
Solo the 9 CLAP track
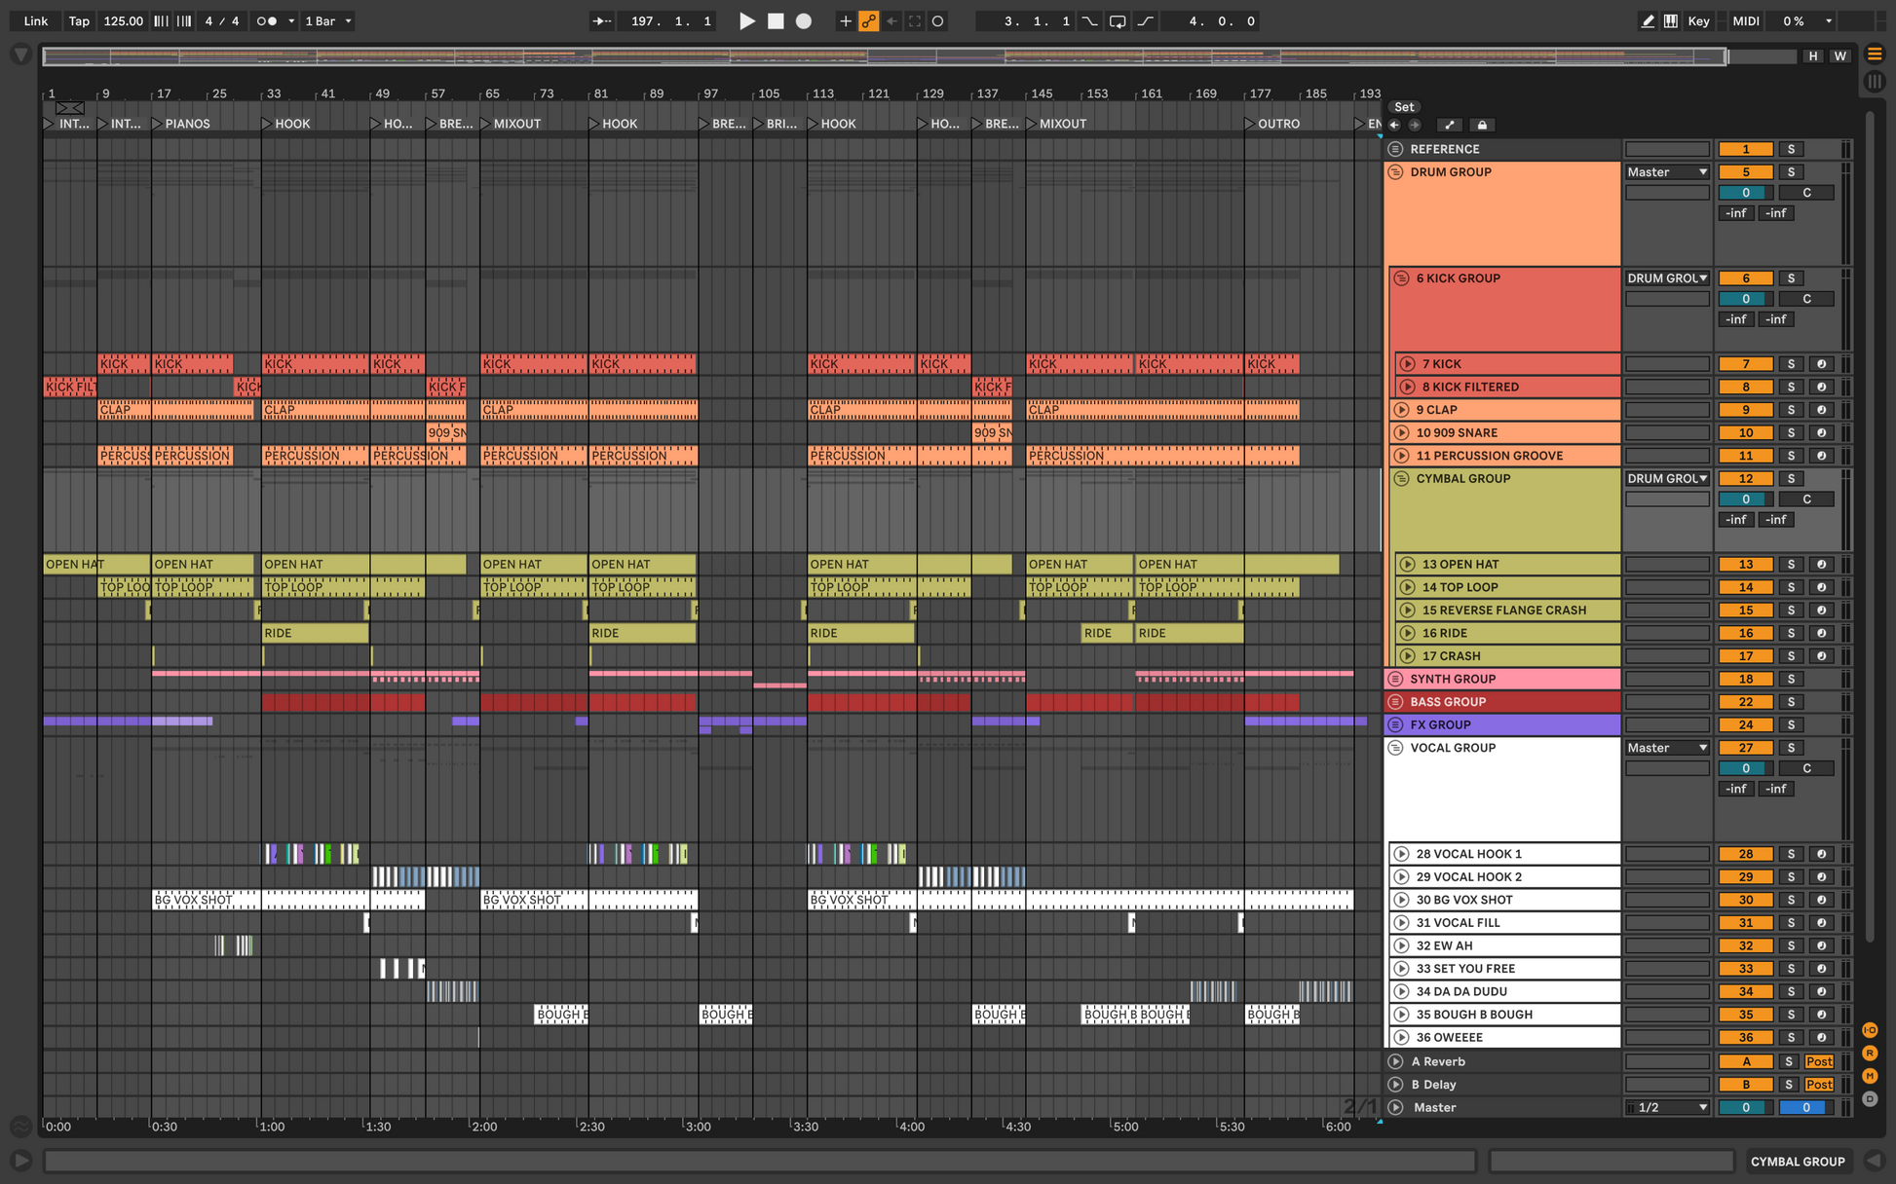(x=1791, y=410)
